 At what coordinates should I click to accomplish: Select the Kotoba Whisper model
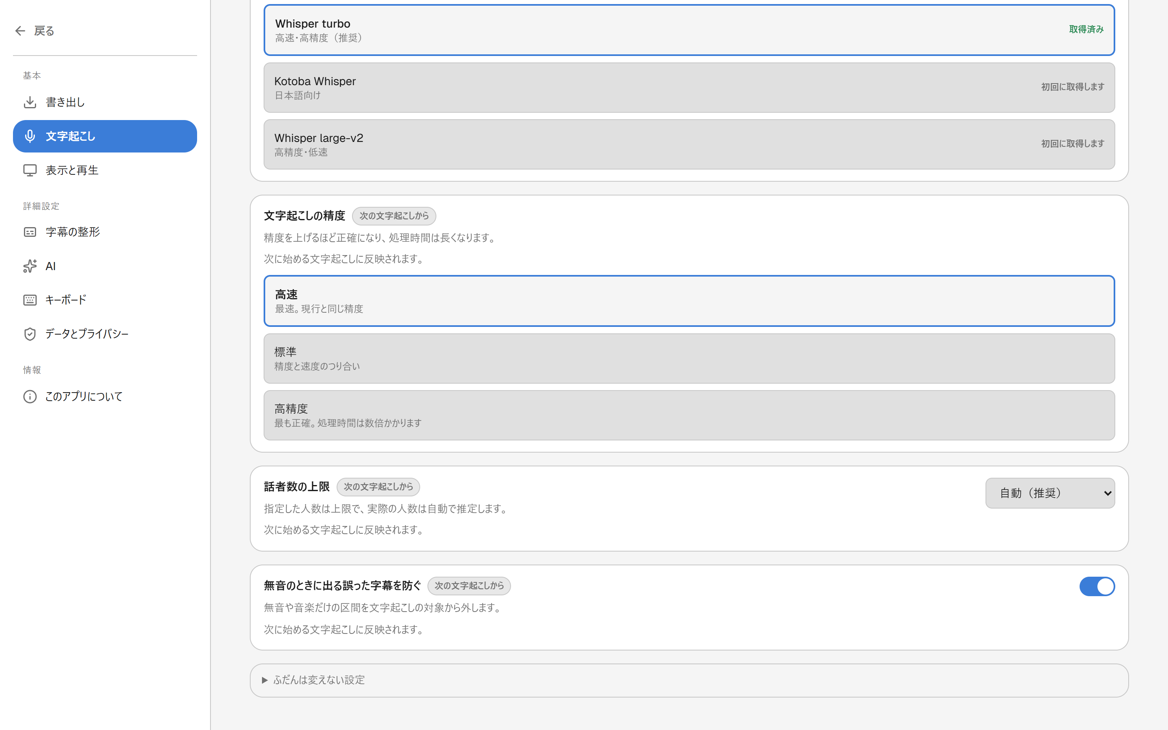coord(689,87)
